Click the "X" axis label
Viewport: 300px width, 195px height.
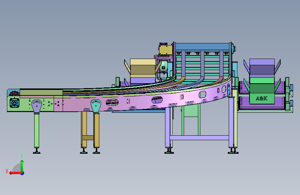pos(7,171)
